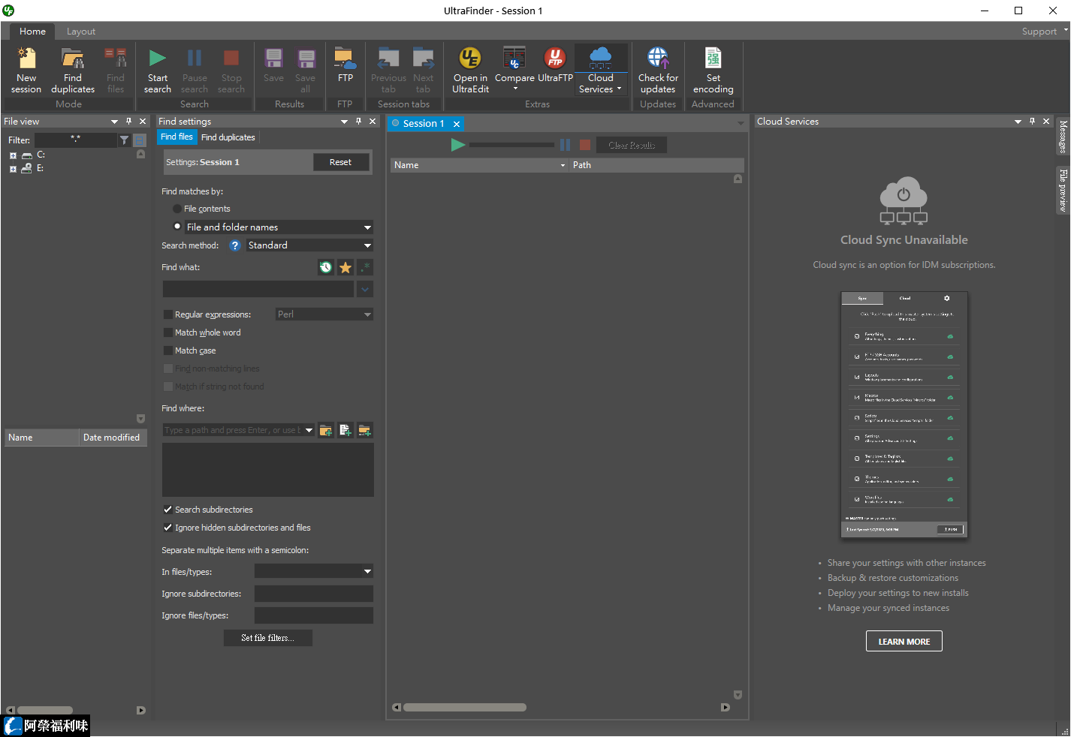Image resolution: width=1071 pixels, height=737 pixels.
Task: Sort results by Path column header
Action: 656,165
